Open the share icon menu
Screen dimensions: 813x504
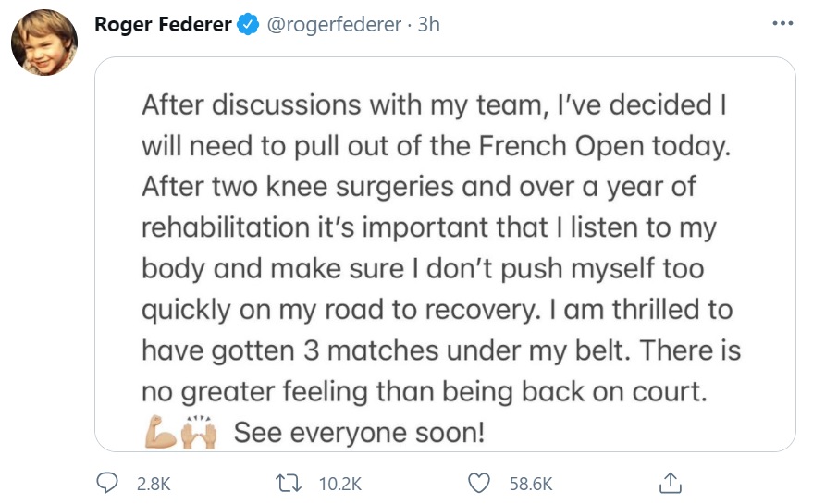click(x=671, y=482)
